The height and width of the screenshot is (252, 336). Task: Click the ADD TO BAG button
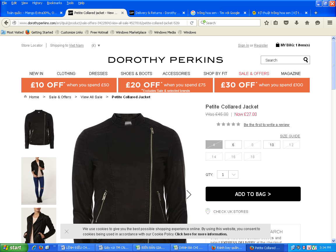[253, 194]
